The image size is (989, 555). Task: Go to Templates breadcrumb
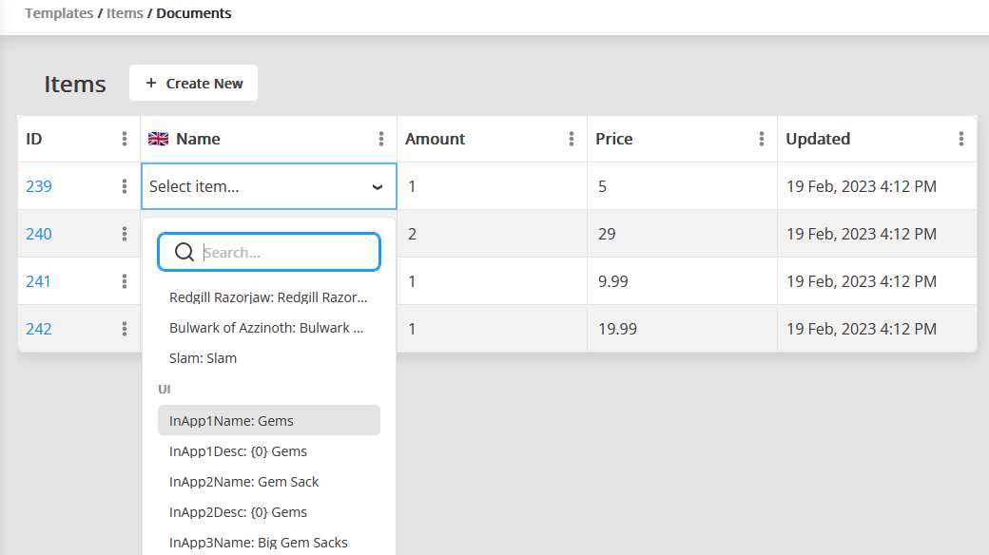59,13
